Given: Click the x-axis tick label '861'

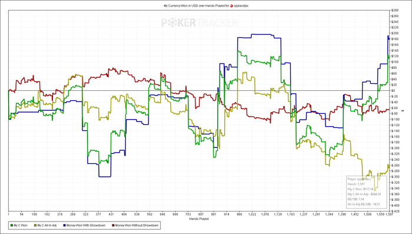Looking at the screenshot, I should 214,215.
